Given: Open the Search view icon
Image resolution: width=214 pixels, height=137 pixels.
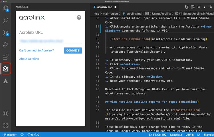Looking at the screenshot, I should [x=6, y=20].
